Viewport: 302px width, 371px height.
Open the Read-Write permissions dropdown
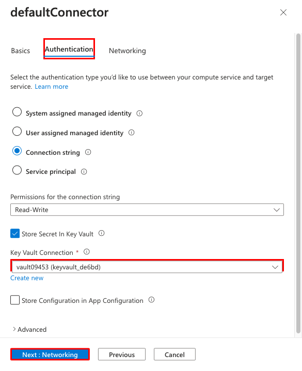pyautogui.click(x=147, y=209)
